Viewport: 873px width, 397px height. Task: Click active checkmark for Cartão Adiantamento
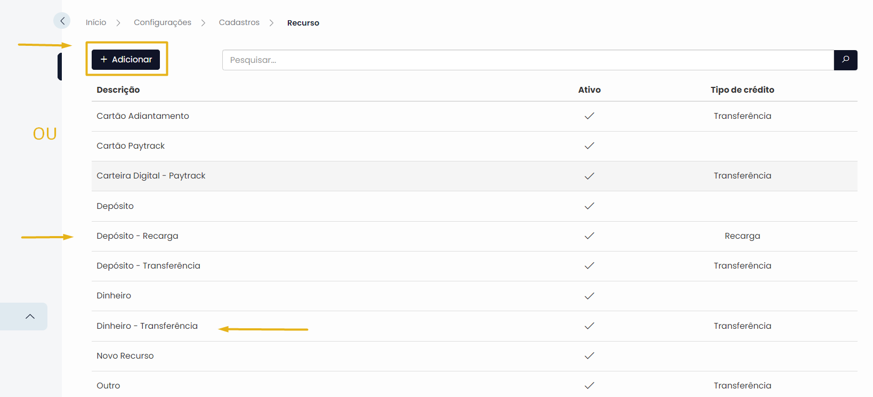click(589, 116)
